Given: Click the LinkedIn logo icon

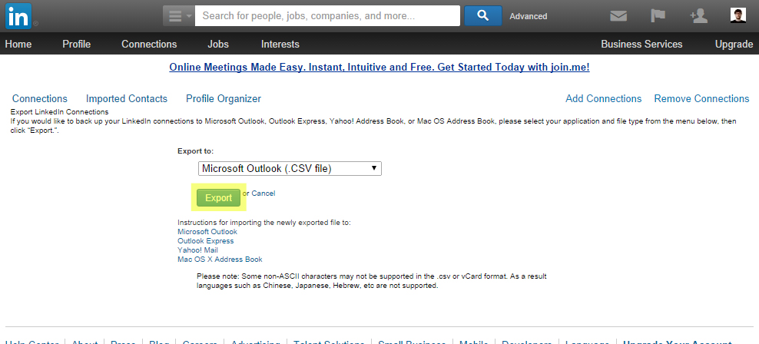Looking at the screenshot, I should (x=18, y=15).
